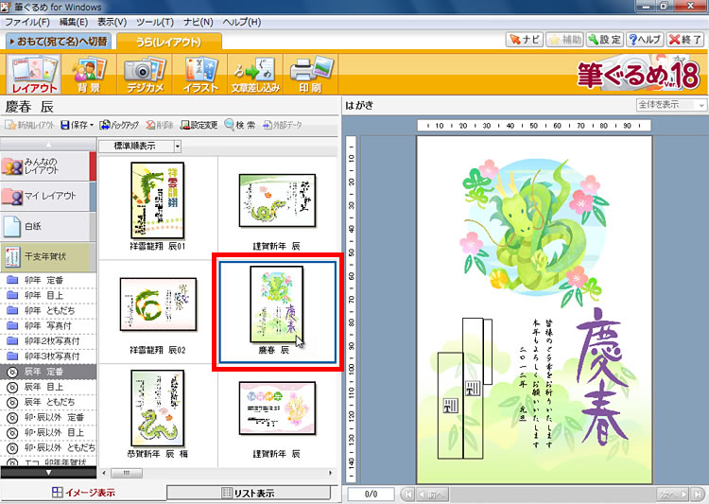
Task: Select 卯･辰以外 目上 item
Action: tap(48, 432)
